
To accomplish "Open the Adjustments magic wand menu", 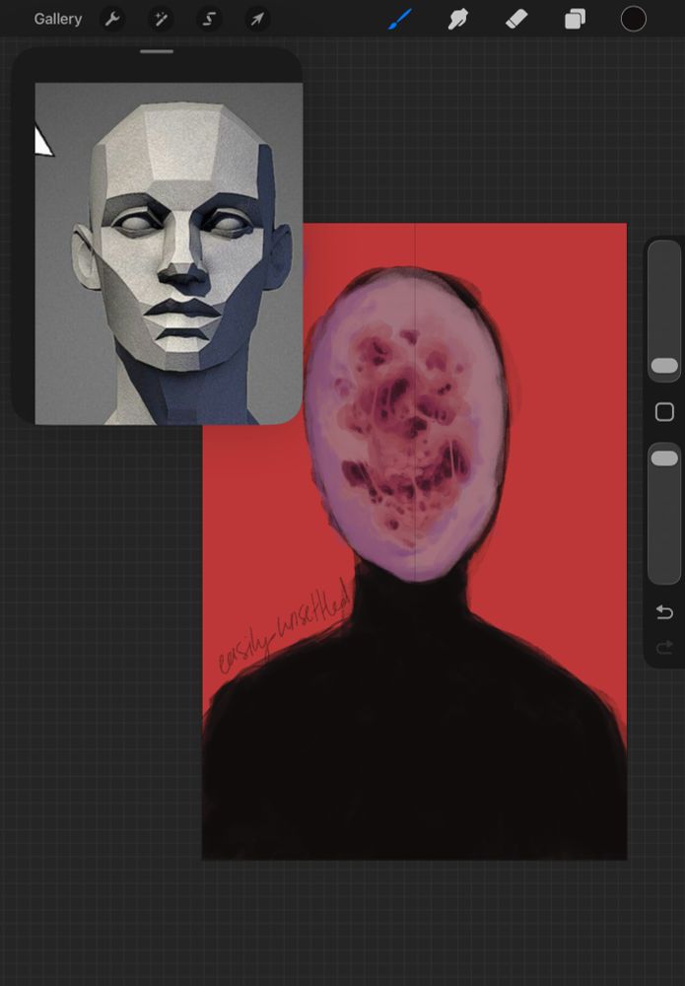I will [161, 20].
